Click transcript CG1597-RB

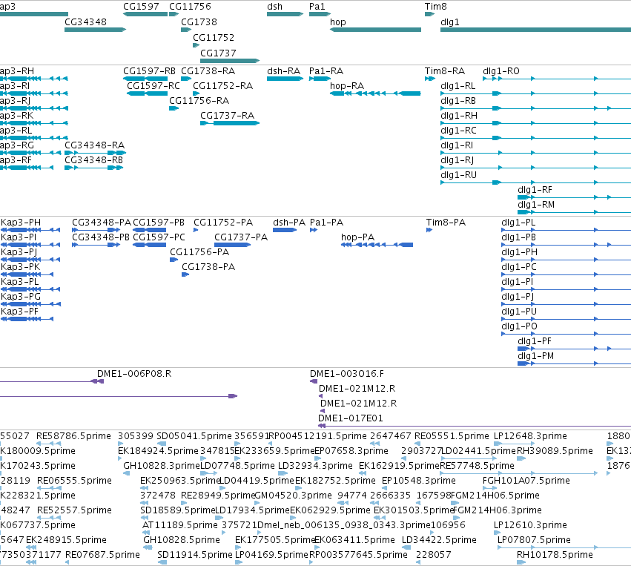pyautogui.click(x=145, y=79)
